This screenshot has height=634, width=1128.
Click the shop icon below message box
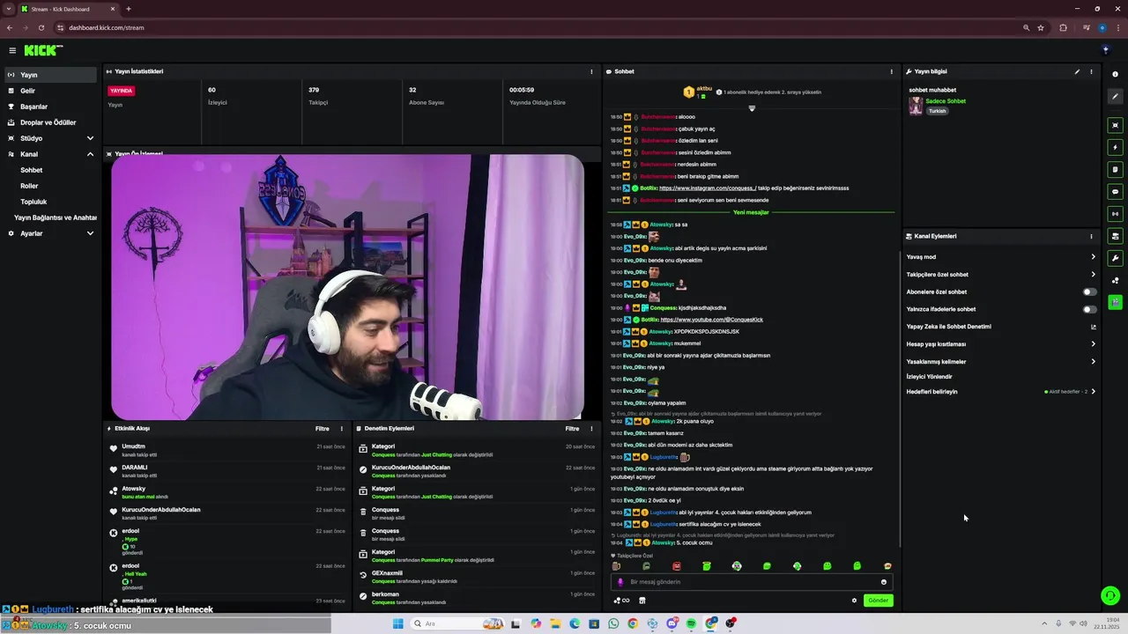tap(642, 601)
